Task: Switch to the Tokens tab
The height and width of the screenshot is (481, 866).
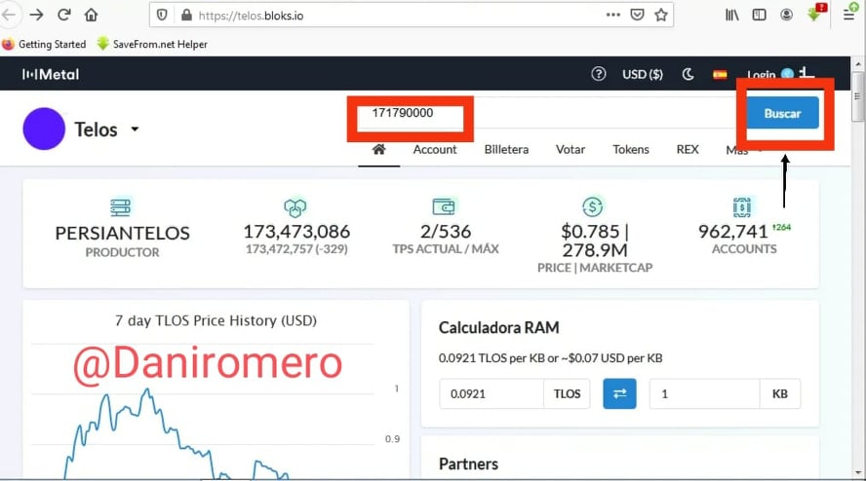Action: [631, 150]
